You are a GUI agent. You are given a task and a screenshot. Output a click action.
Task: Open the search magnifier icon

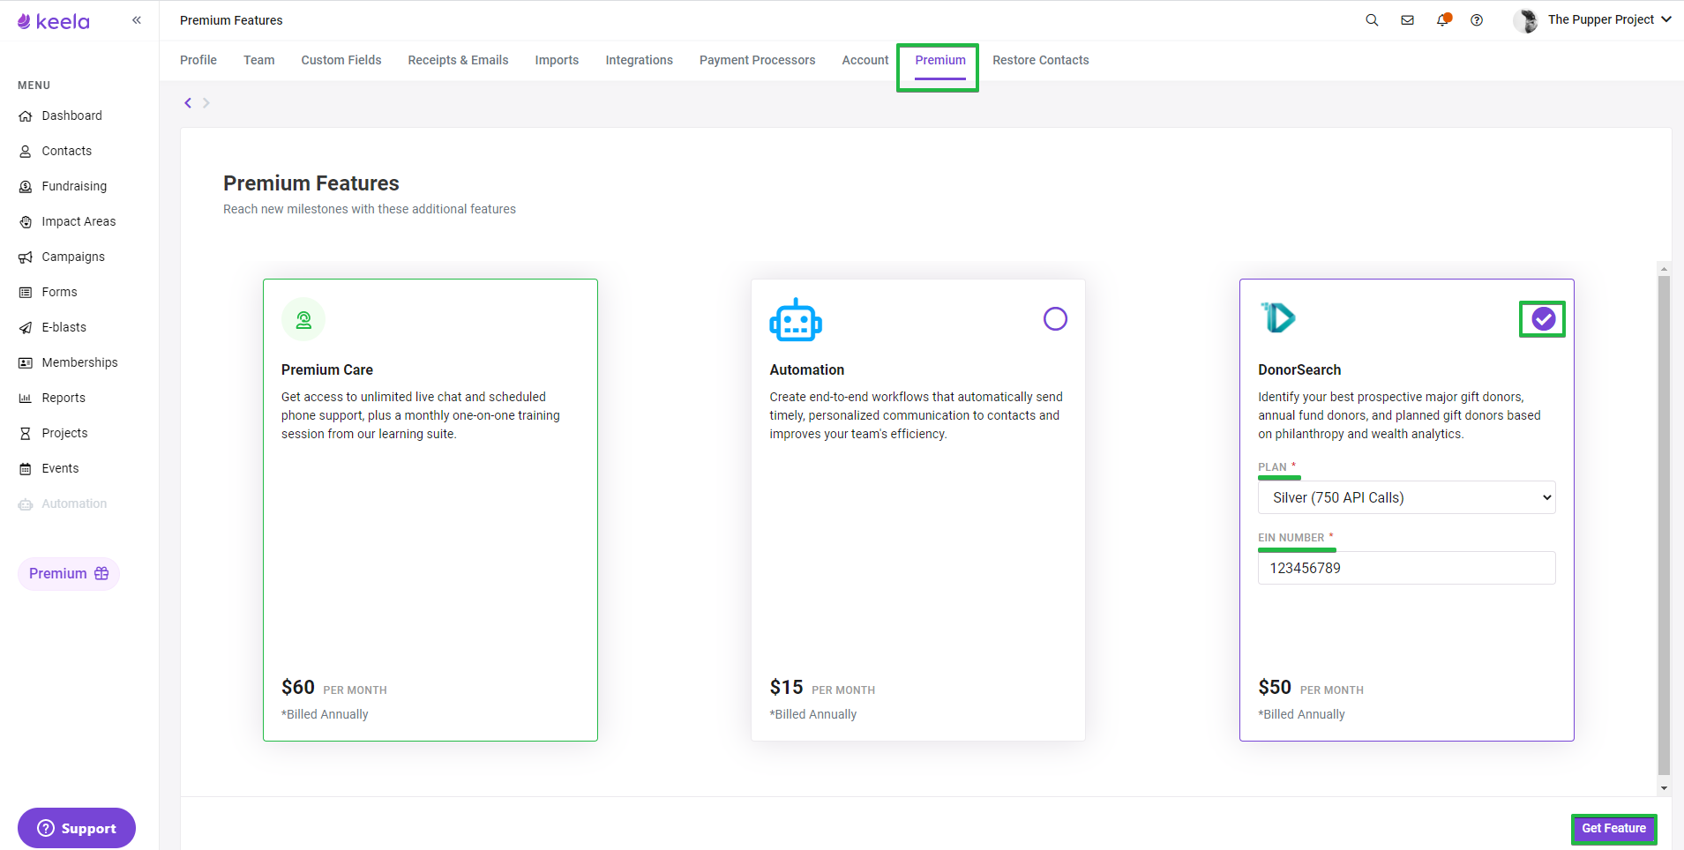click(x=1372, y=19)
